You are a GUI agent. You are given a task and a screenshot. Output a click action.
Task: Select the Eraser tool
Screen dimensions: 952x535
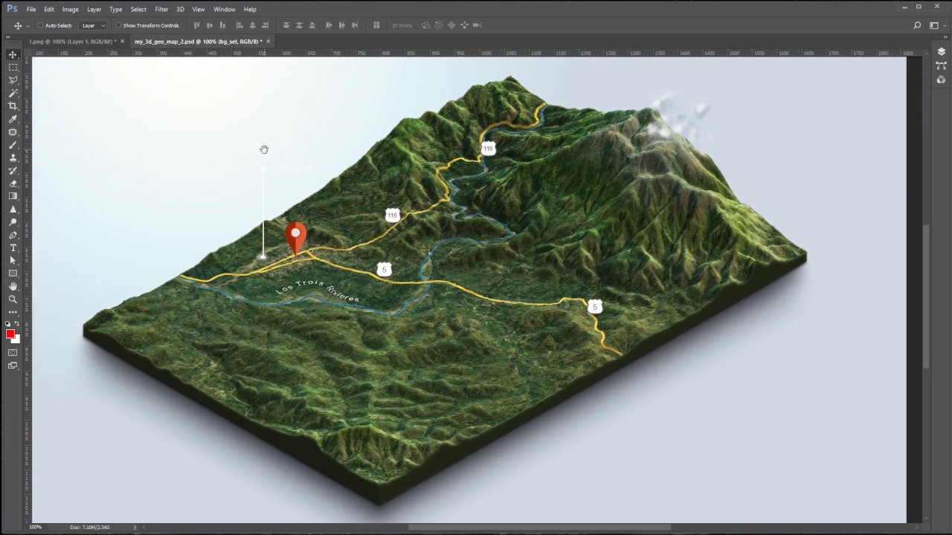pyautogui.click(x=13, y=184)
